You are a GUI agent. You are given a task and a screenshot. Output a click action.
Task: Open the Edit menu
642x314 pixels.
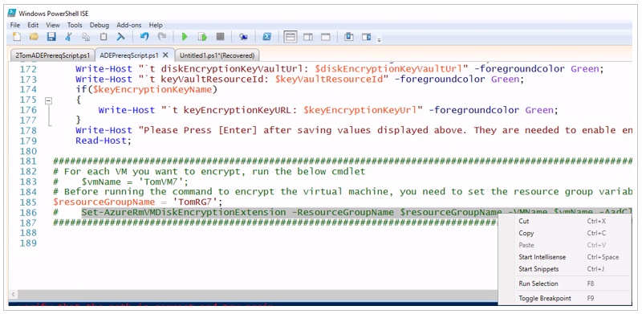[33, 25]
